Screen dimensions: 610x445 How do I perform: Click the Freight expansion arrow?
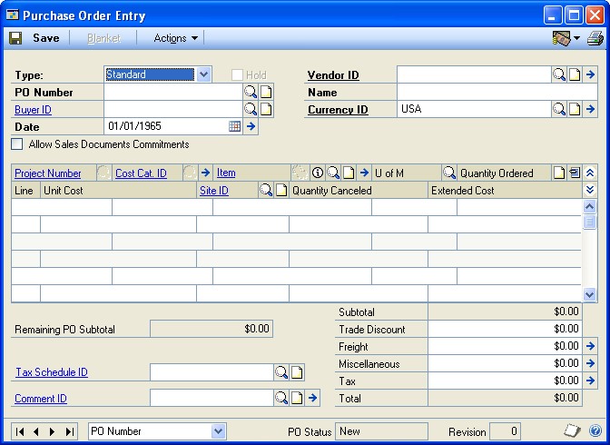coord(591,346)
